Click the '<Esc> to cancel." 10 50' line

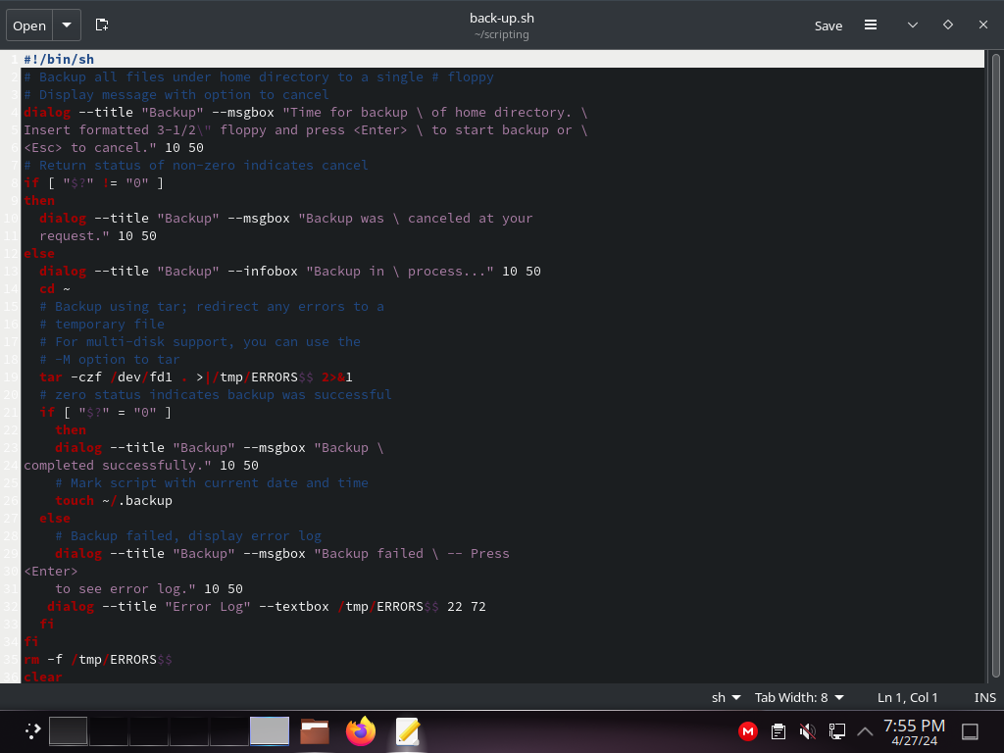(114, 148)
